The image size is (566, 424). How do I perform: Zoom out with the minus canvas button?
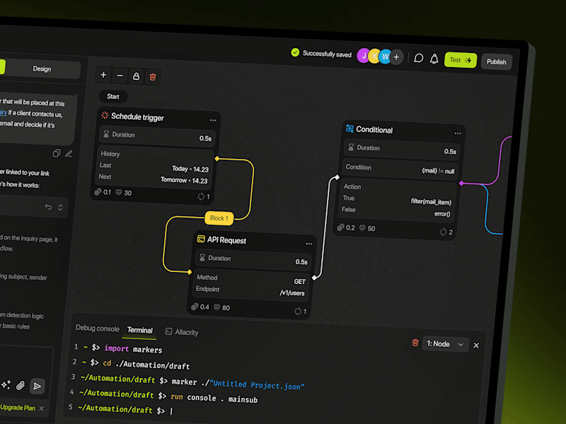(x=120, y=76)
